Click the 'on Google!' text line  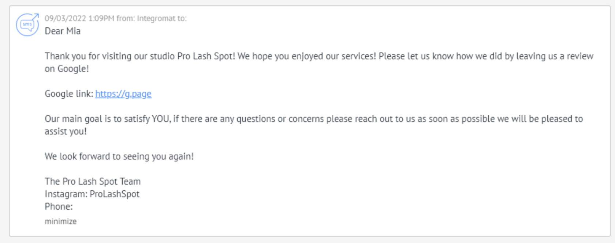(x=67, y=69)
